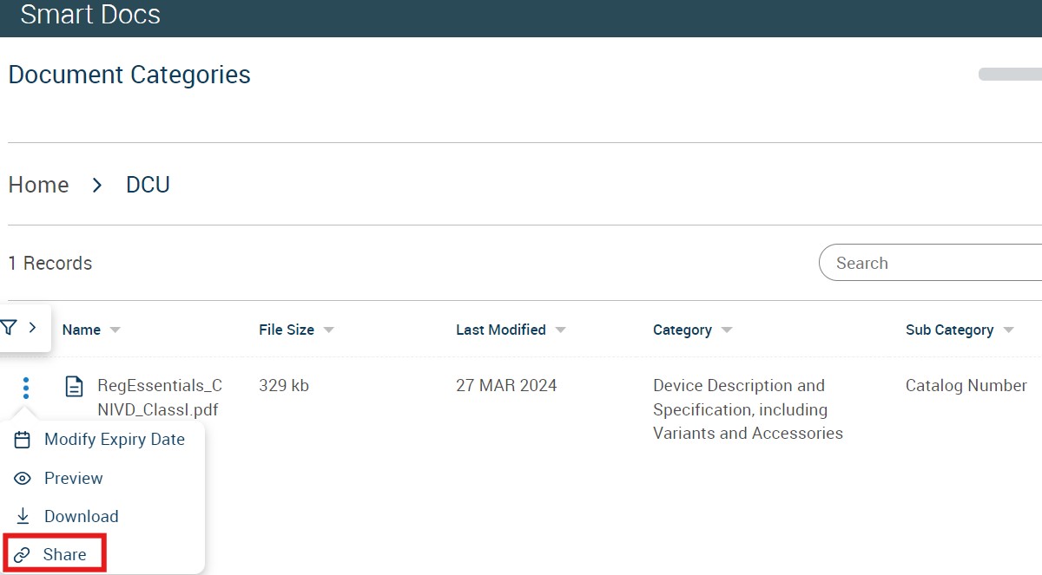1042x575 pixels.
Task: Expand the filter panel chevron
Action: (x=32, y=327)
